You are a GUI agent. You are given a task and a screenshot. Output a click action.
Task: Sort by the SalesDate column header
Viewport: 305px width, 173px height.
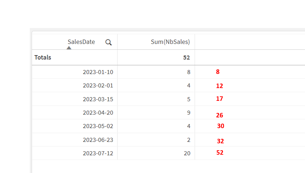click(81, 42)
